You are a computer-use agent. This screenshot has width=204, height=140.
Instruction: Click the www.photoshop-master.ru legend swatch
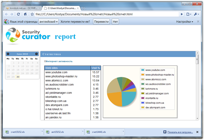pyautogui.click(x=143, y=75)
